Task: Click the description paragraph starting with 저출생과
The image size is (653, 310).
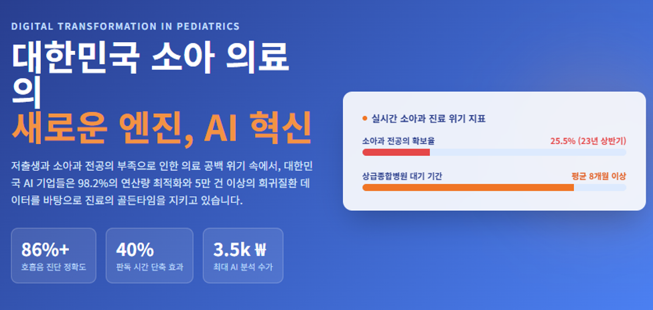Action: tap(165, 183)
